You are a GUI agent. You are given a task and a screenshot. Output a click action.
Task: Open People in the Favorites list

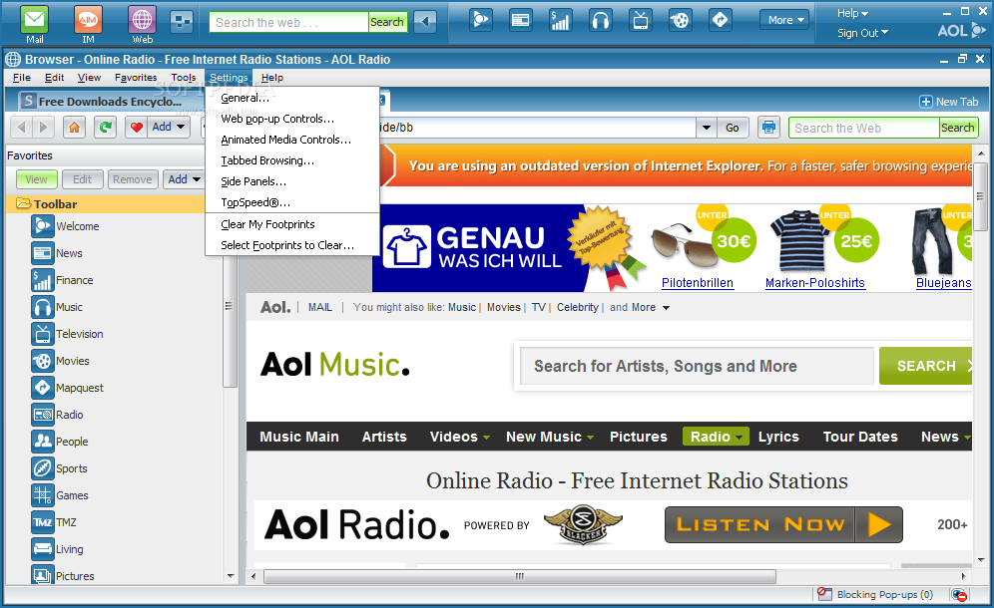60,442
